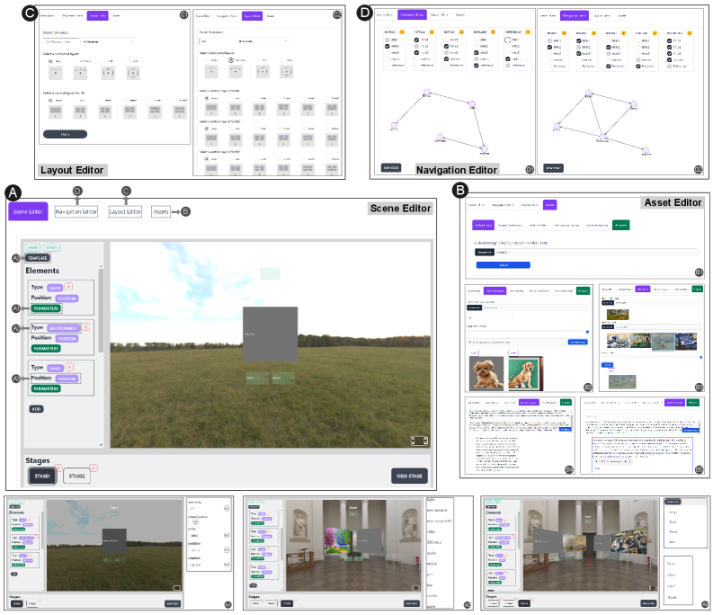Adjust the slider in image generation panel B2
713x615 pixels.
pos(587,332)
